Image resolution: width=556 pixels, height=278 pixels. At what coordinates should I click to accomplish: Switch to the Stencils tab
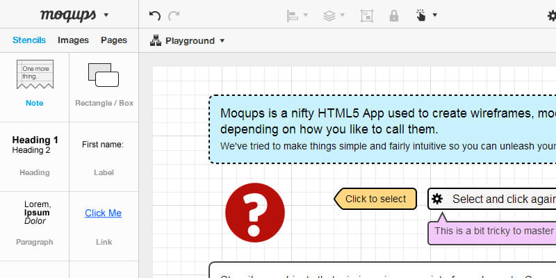(x=29, y=40)
